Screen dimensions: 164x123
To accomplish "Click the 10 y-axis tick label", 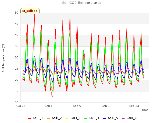I will (16, 102).
